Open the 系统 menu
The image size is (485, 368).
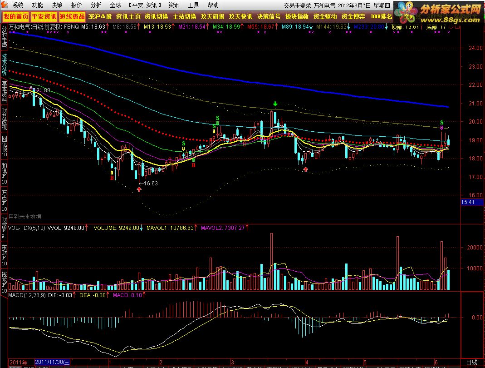tap(18, 5)
